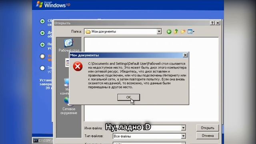Select Рабочий стол in places sidebar
The image size is (256, 144).
[69, 45]
